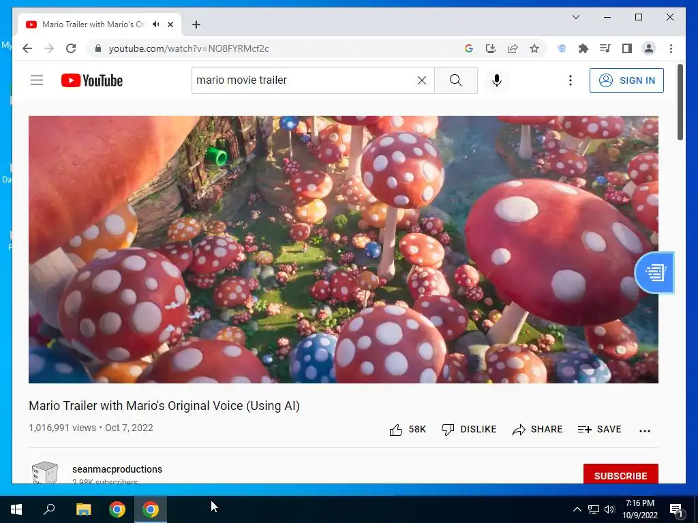Open YouTube settings three-dot menu
Viewport: 698px width, 523px height.
tap(571, 80)
